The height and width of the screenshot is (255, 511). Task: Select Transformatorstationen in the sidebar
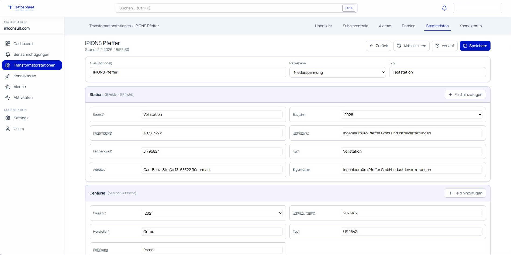[36, 65]
